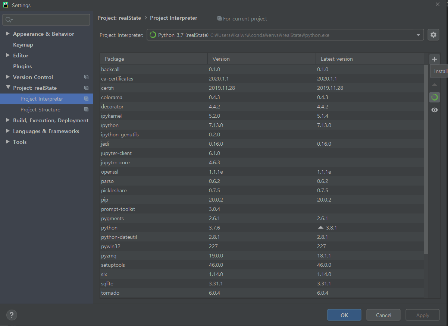Select the setuptools package row
448x326 pixels.
pyautogui.click(x=262, y=265)
